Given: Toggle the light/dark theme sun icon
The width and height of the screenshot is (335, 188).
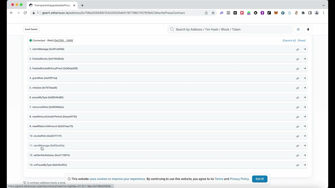Looking at the screenshot, I should click(298, 30).
